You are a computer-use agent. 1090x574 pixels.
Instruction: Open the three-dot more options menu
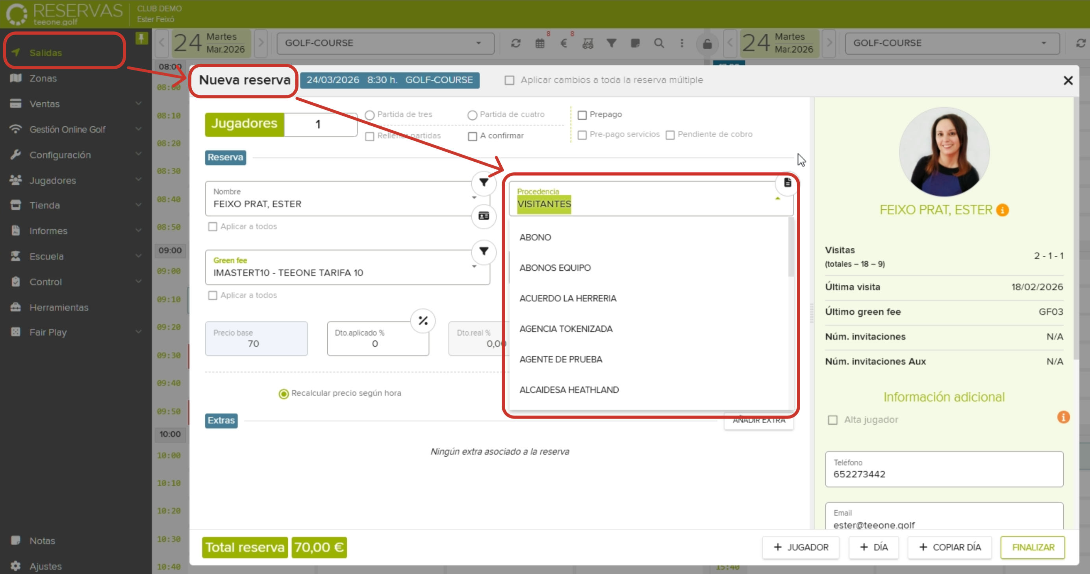tap(682, 43)
